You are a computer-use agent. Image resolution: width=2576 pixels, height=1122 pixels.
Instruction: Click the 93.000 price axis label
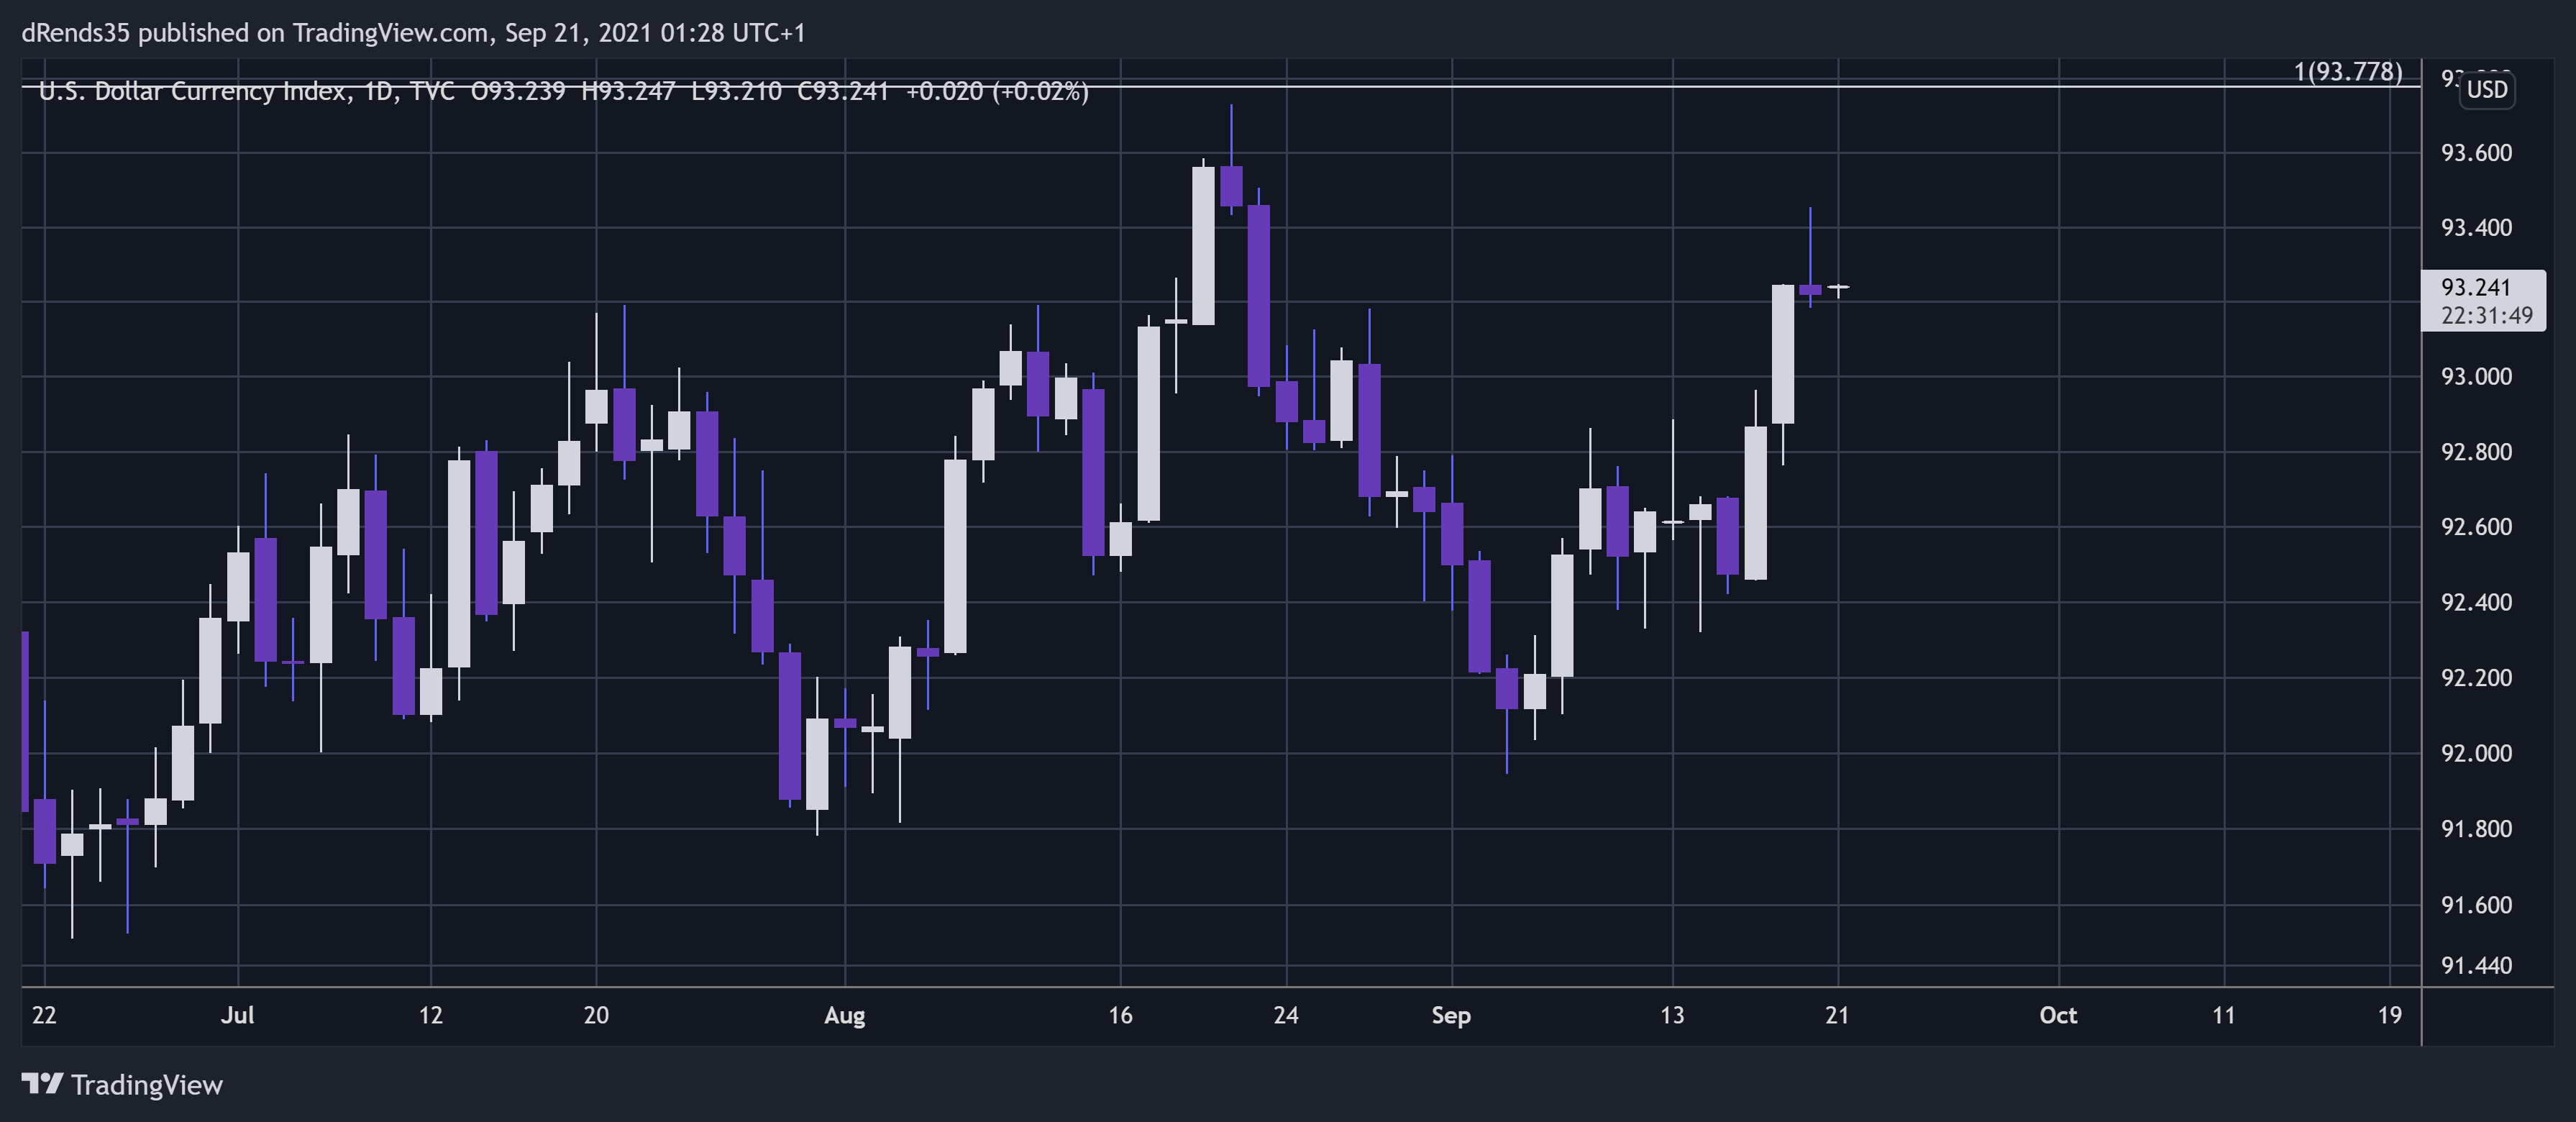(x=2476, y=377)
